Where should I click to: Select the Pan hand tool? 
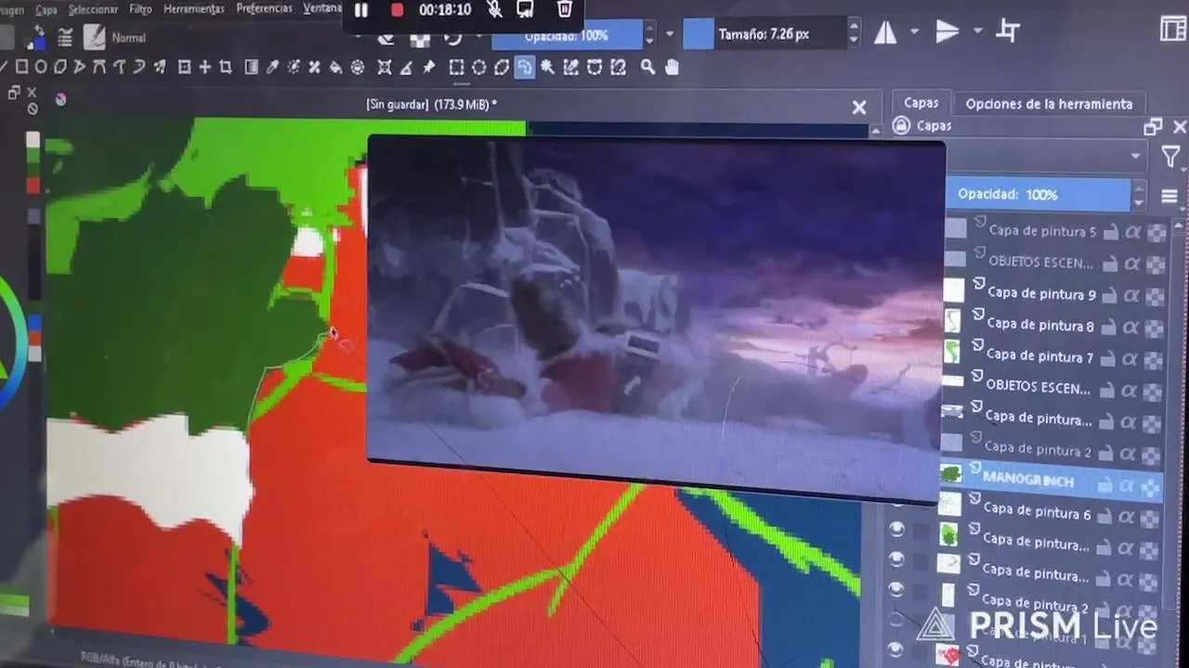672,67
